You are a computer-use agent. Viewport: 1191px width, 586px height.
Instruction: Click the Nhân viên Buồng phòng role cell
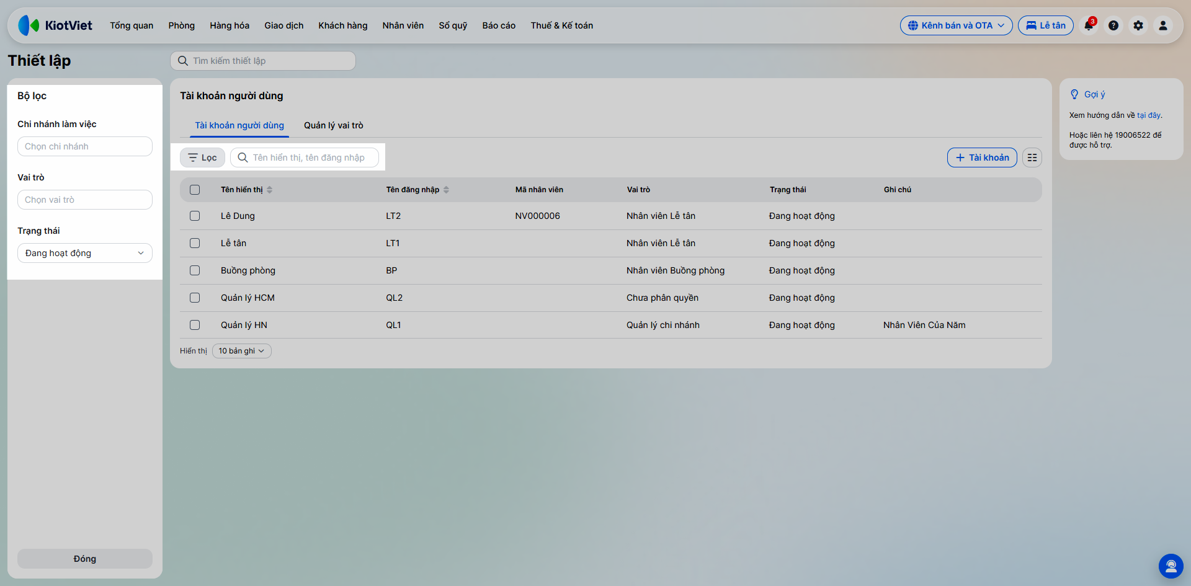tap(676, 270)
